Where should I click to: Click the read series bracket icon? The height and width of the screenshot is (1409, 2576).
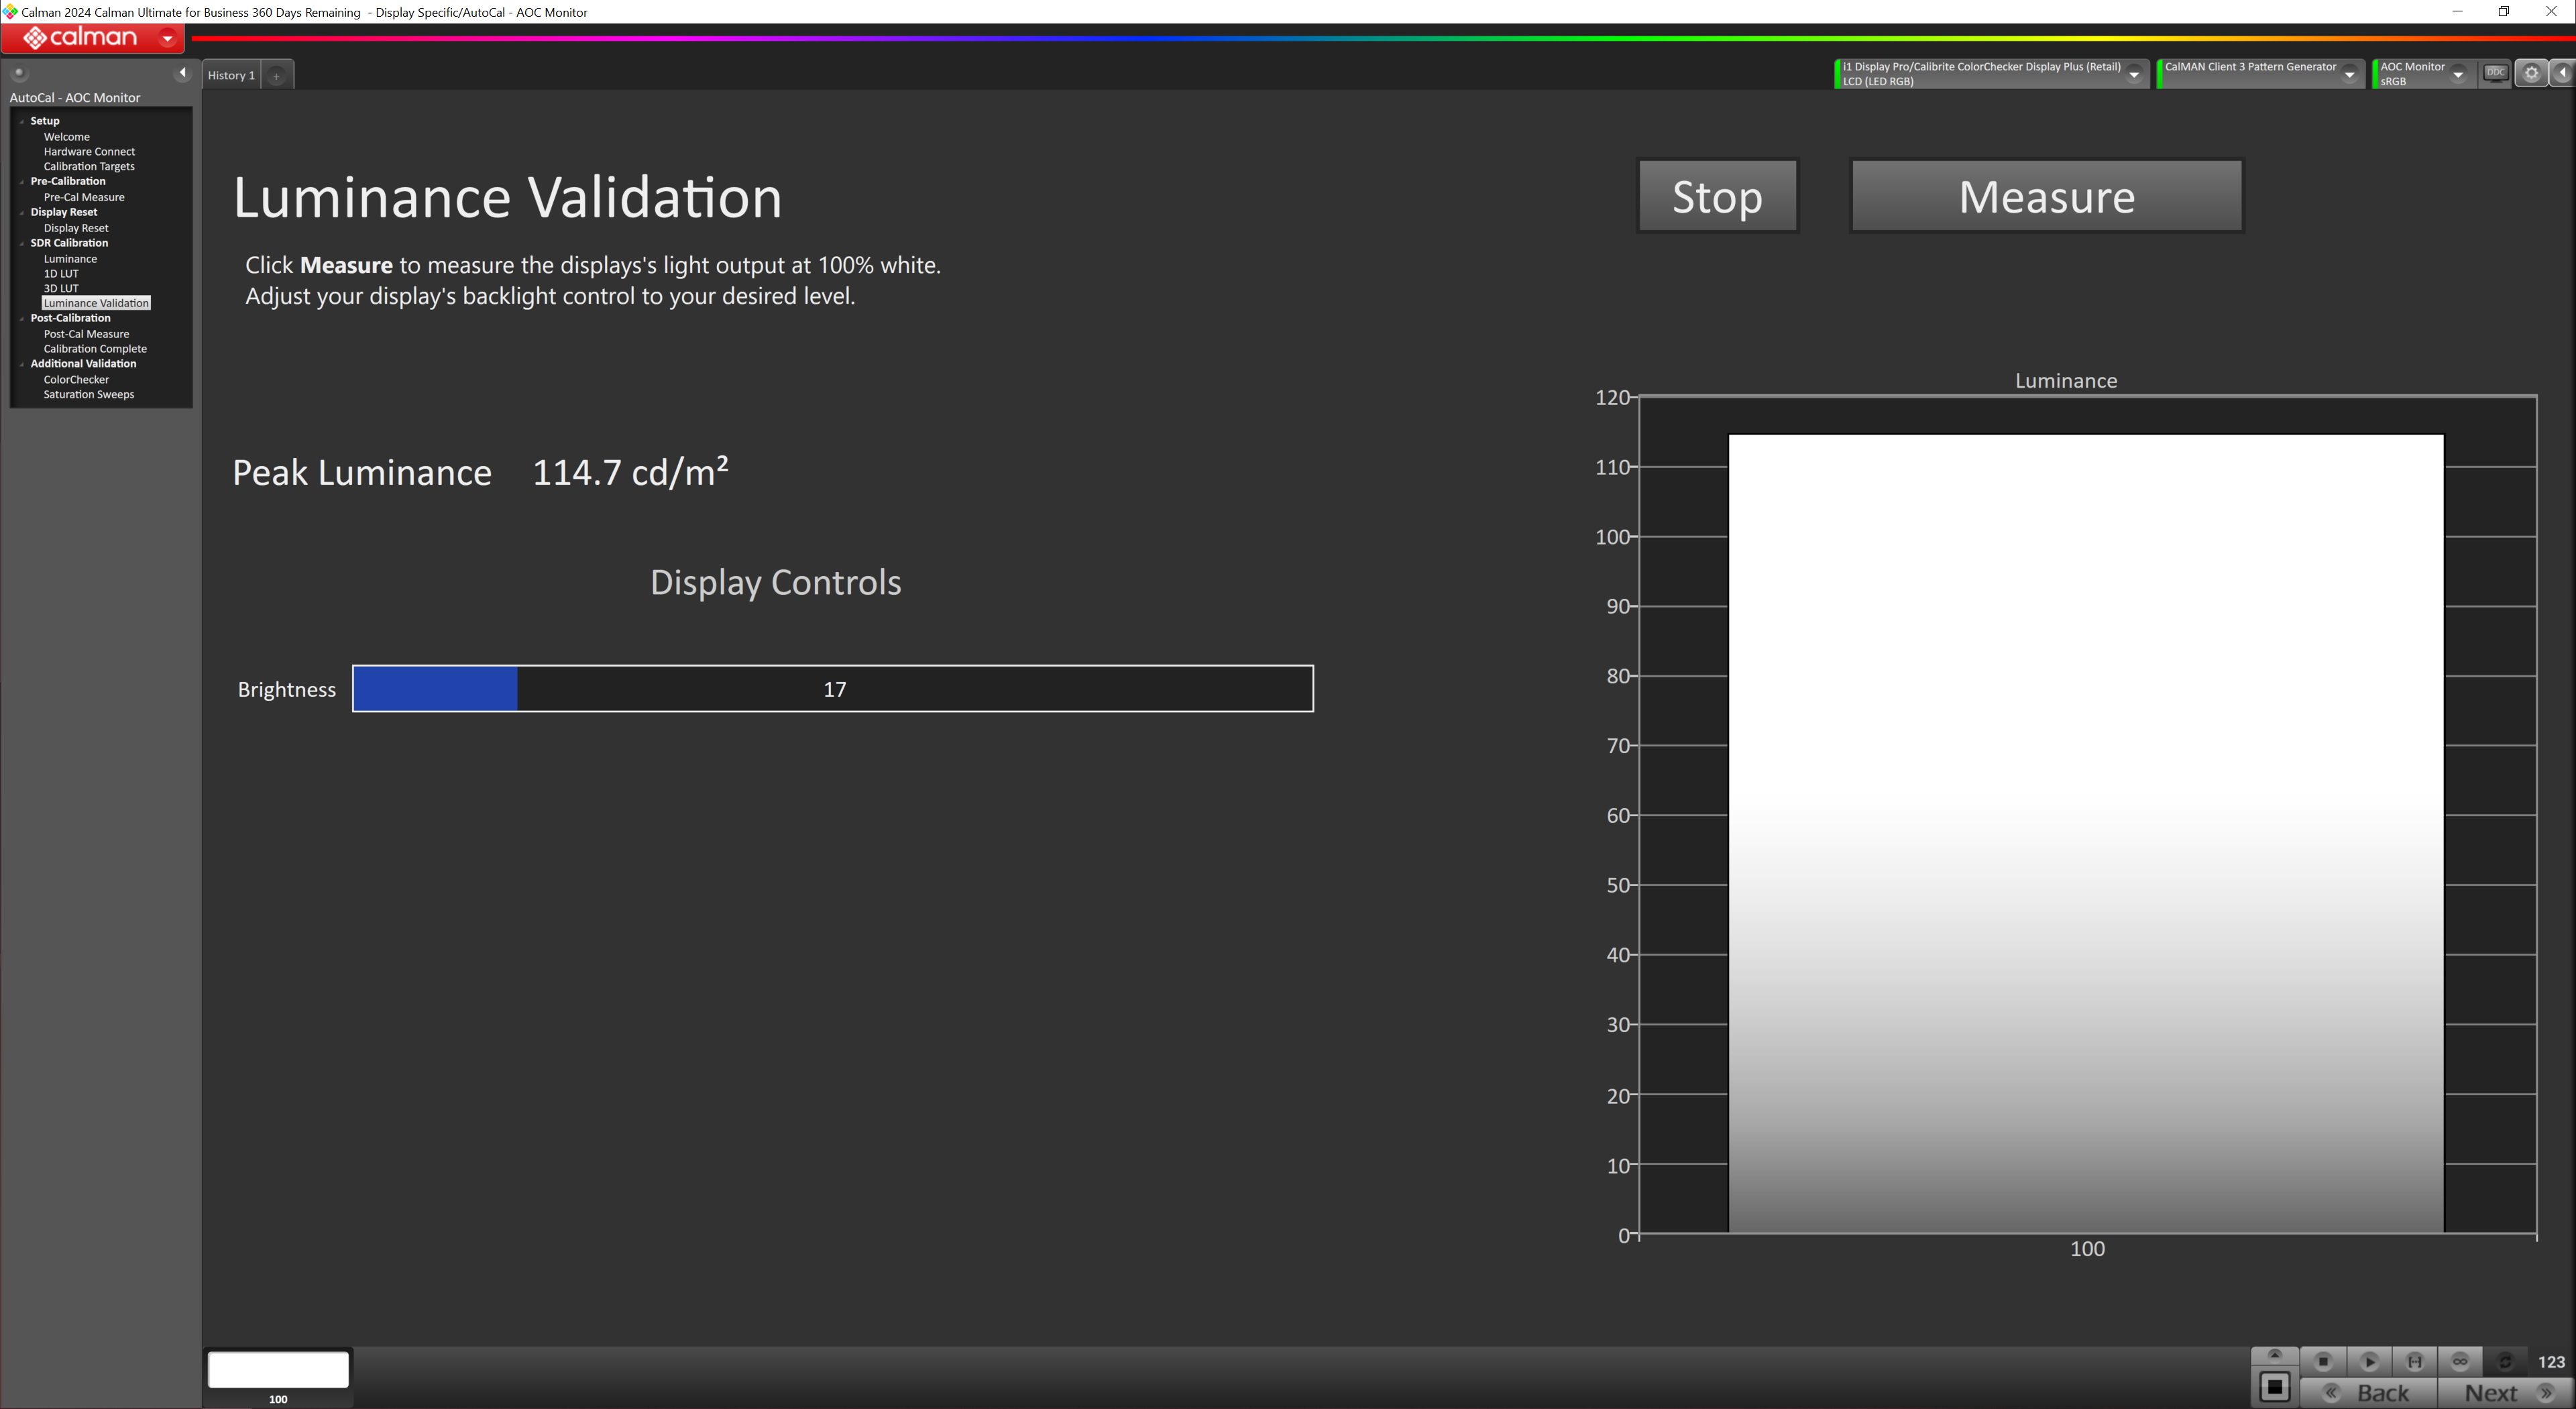[x=2414, y=1361]
